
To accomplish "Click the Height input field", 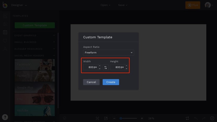I will point(118,67).
